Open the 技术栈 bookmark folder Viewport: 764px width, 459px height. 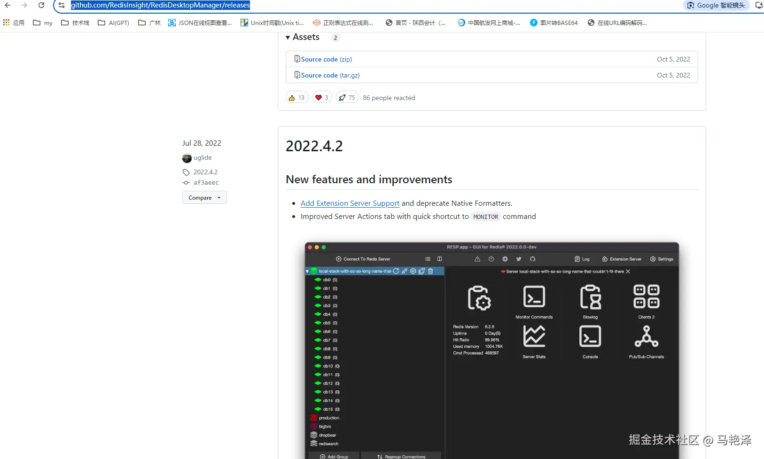pos(75,23)
